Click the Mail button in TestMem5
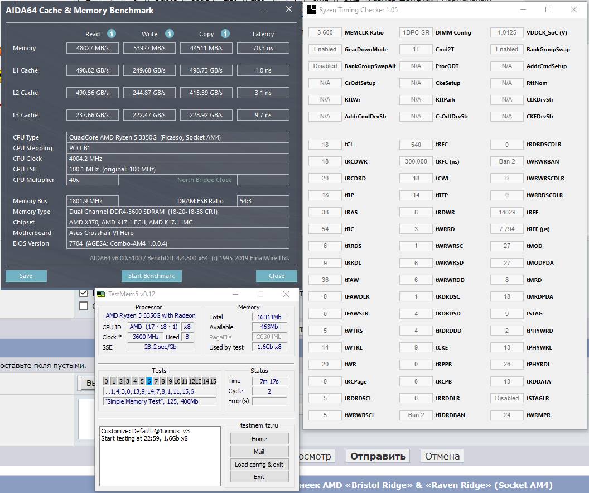The image size is (589, 493). click(x=259, y=451)
